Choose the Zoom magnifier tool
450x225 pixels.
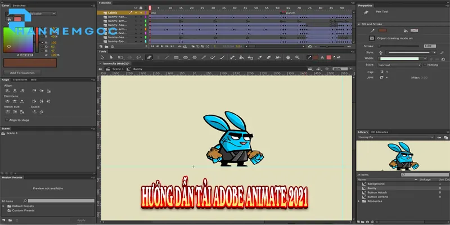click(298, 57)
